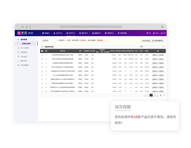This screenshot has height=148, width=191.
Task: Click the 导出表格 button
Action: [x=146, y=40]
